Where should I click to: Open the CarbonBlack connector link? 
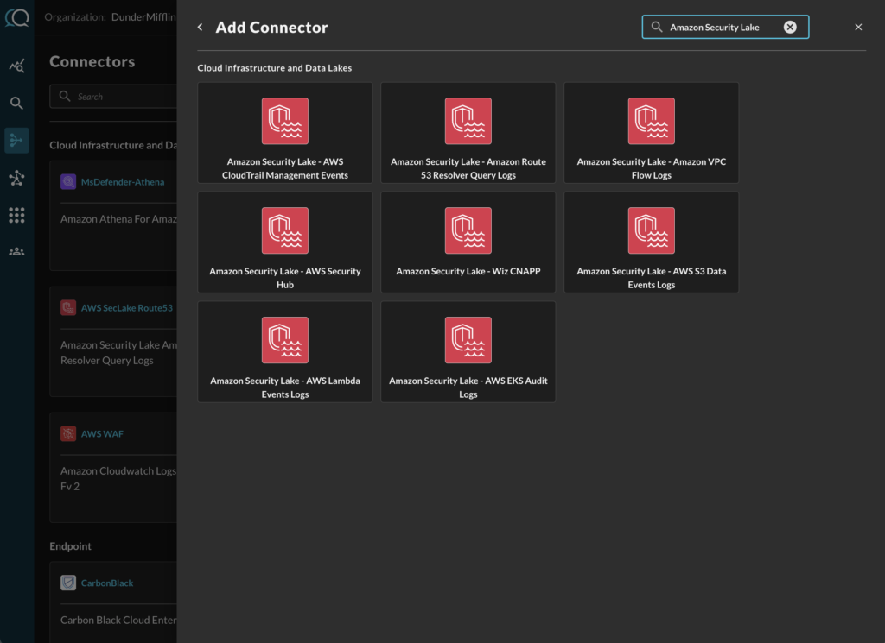pyautogui.click(x=107, y=583)
